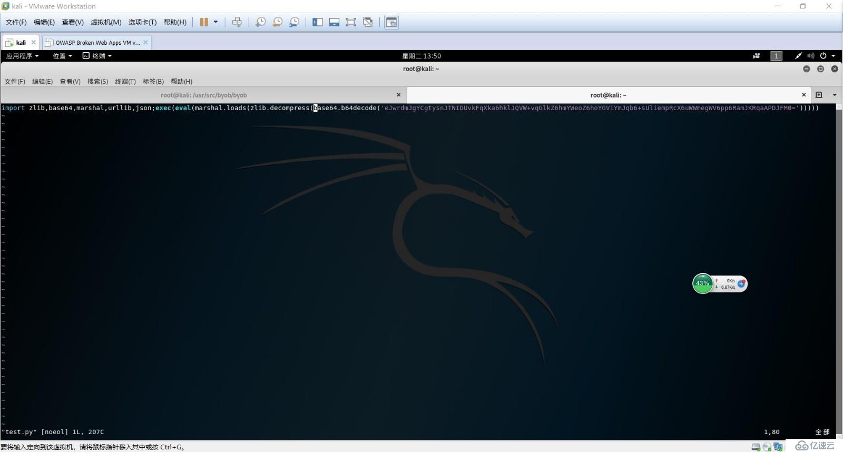Click the hard disk device icon in status bar

(x=756, y=447)
